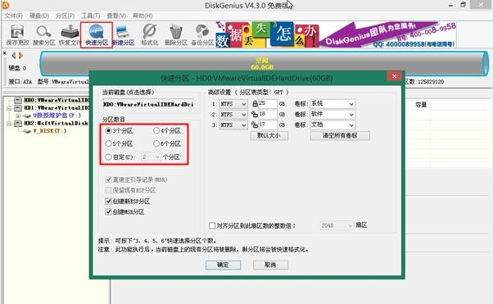Viewport: 493px width, 304px height.
Task: Toggle Create new ESP partition checkbox
Action: tap(108, 201)
